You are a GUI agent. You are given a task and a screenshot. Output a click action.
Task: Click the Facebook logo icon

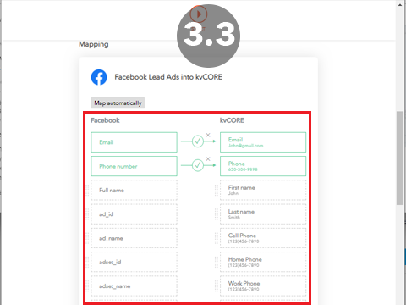coord(99,77)
